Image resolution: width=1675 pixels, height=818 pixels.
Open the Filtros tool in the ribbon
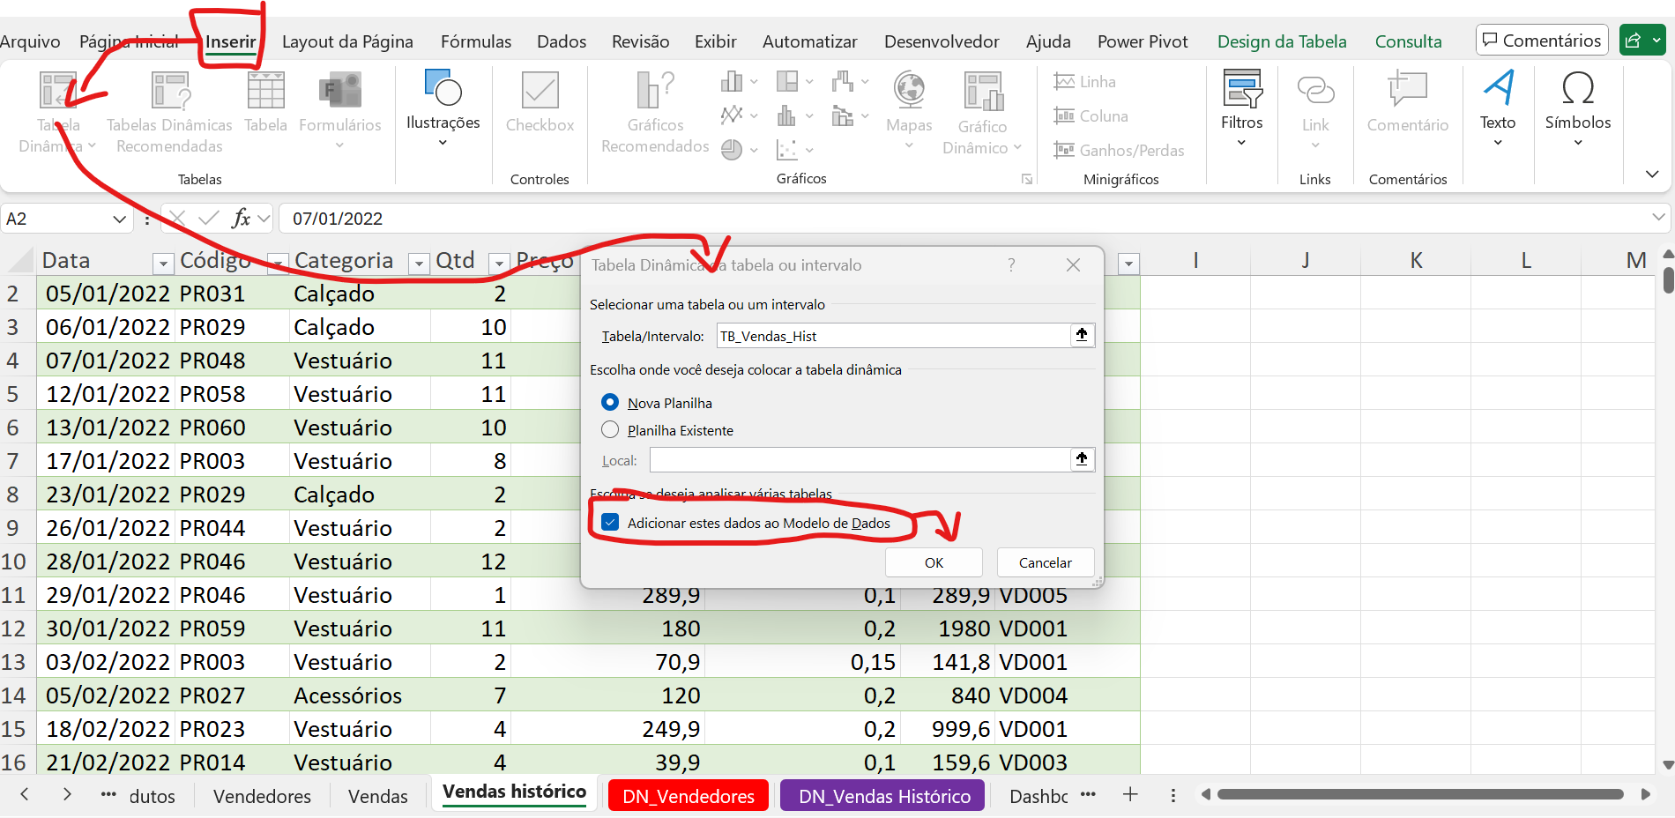click(x=1241, y=91)
